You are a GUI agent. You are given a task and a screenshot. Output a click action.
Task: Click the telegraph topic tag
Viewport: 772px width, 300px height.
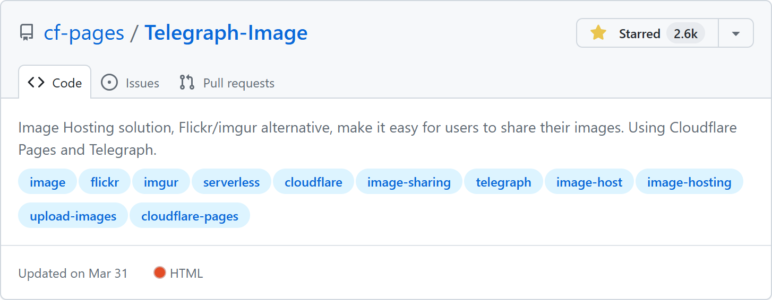pyautogui.click(x=503, y=182)
